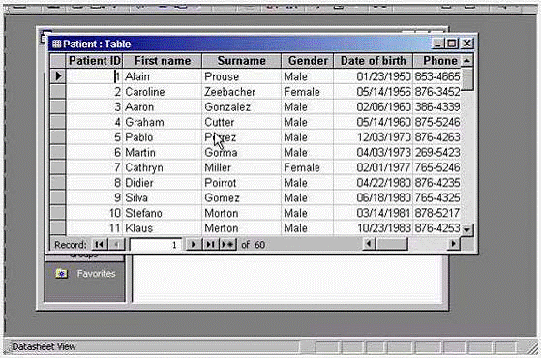Select the Date of birth column header
Image resolution: width=541 pixels, height=358 pixels.
[373, 61]
